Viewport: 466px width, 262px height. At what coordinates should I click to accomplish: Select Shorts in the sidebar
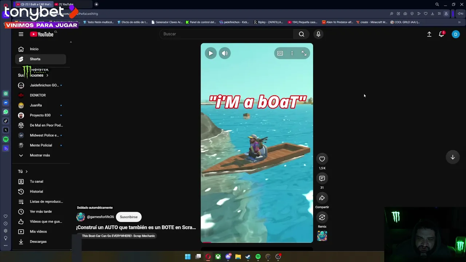pos(40,59)
